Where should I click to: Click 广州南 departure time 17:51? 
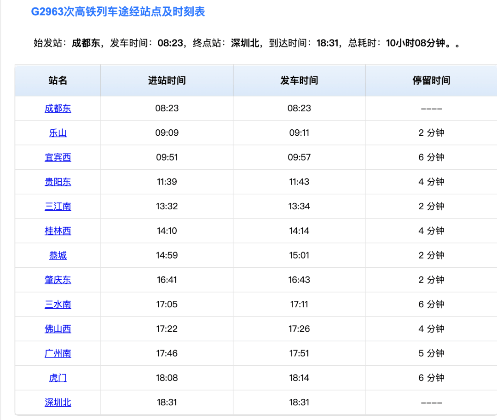click(x=299, y=353)
